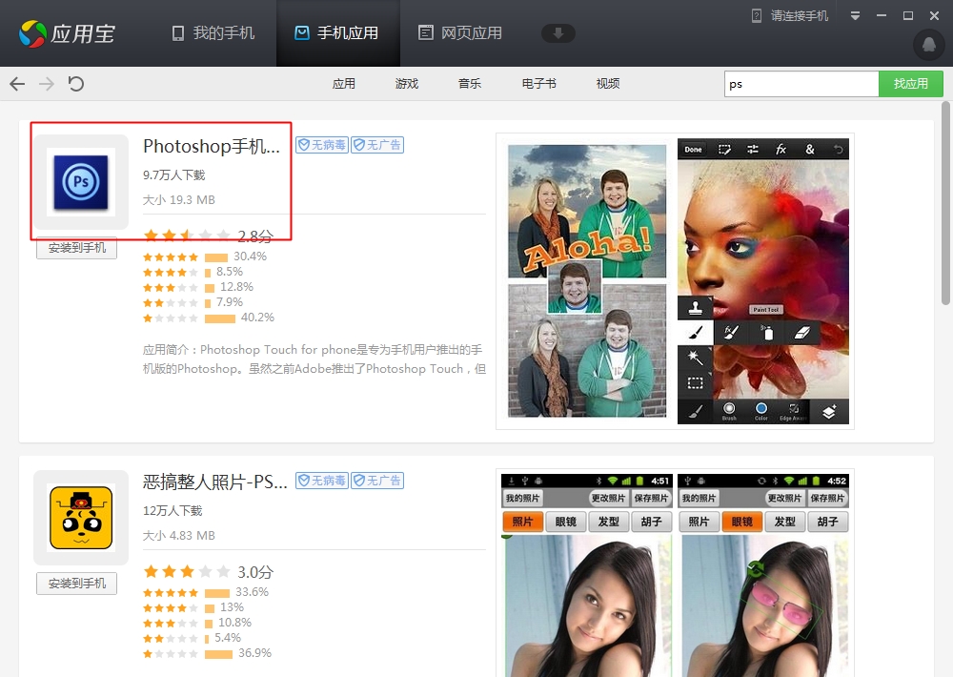953x677 pixels.
Task: Open the download manager arrow button
Action: [x=558, y=32]
